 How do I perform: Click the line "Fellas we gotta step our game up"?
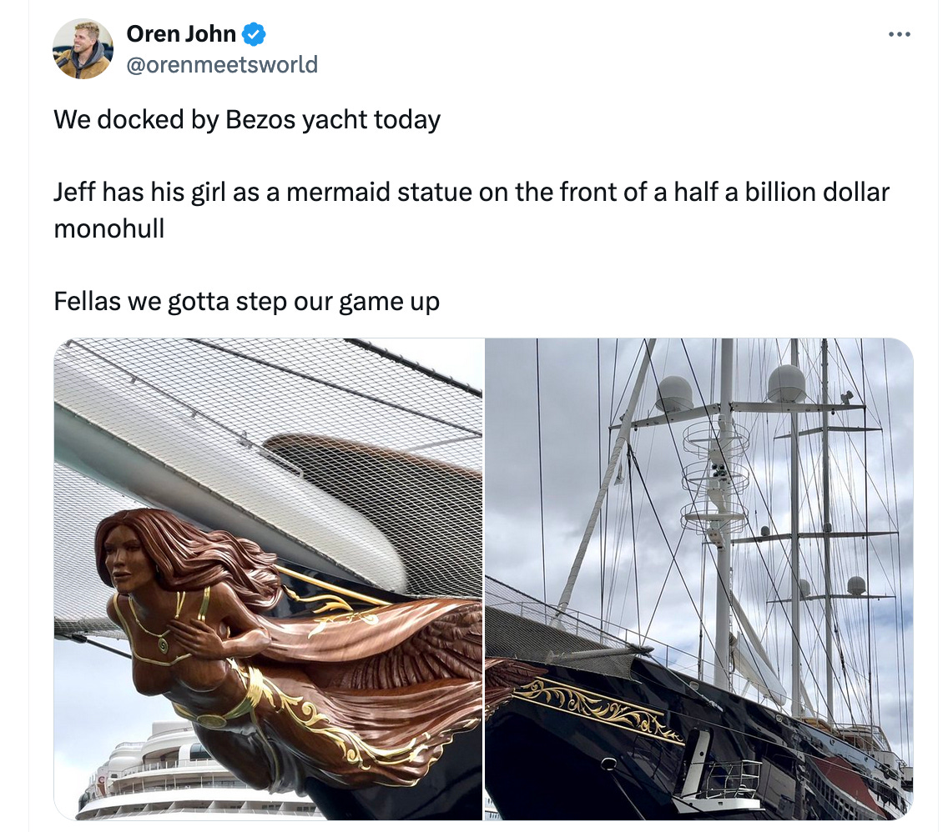tap(247, 301)
